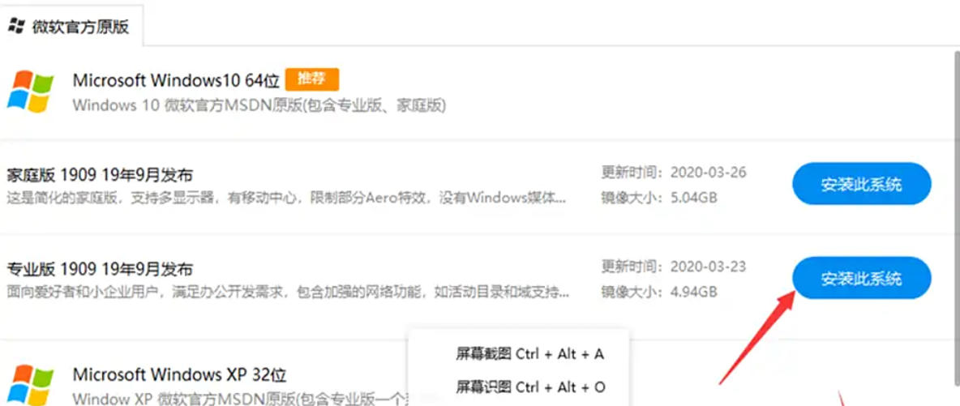
Task: Choose 屏幕截图 Ctrl+Alt+A menu entry
Action: point(529,354)
